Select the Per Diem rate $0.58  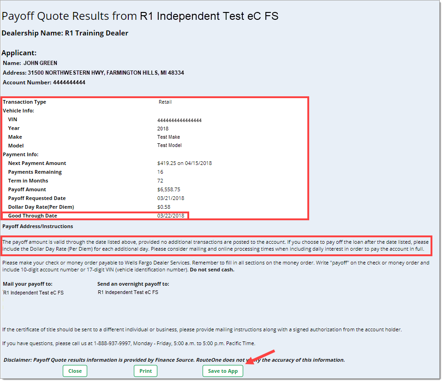[x=163, y=207]
